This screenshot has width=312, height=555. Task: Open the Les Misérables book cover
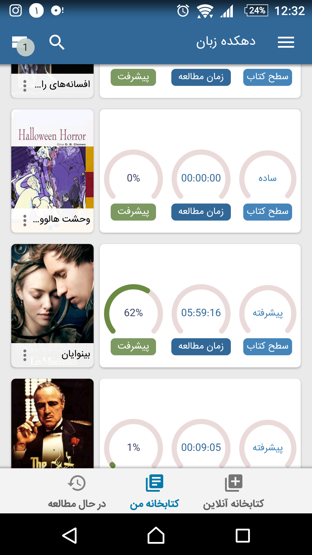click(52, 293)
